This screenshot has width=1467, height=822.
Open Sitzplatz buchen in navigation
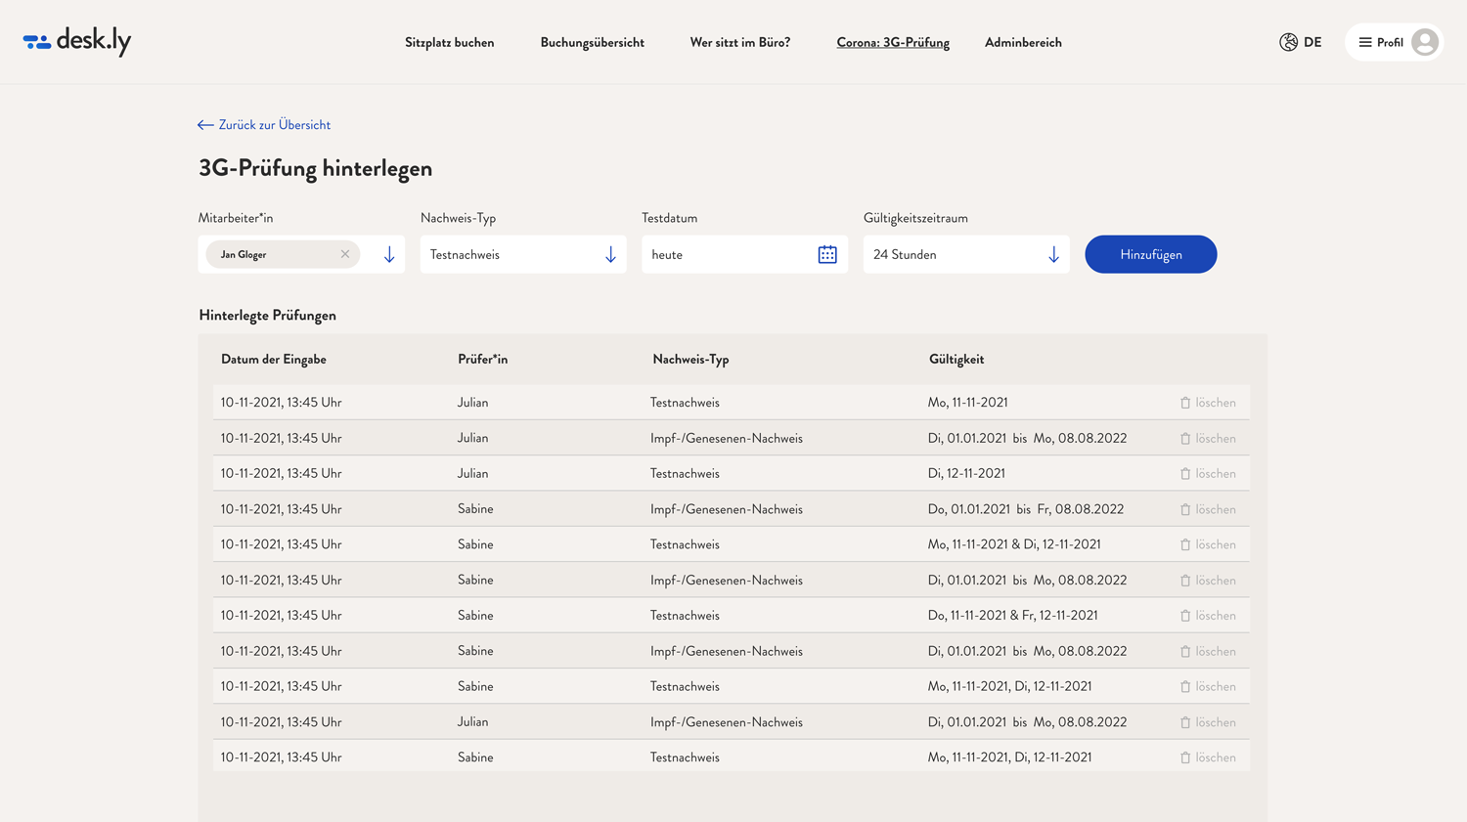pyautogui.click(x=450, y=42)
